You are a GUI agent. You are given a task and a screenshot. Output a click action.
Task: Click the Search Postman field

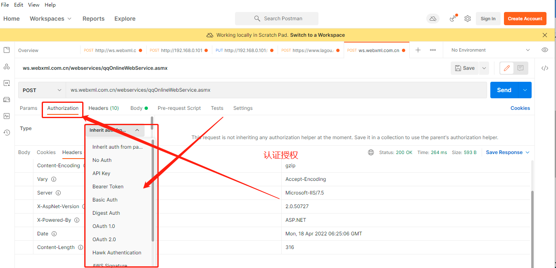[277, 19]
